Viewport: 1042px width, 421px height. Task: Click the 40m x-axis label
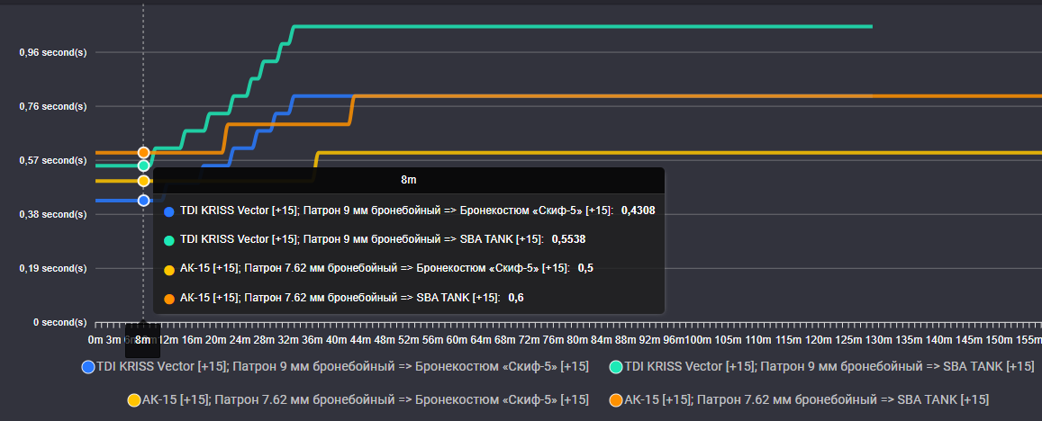[x=336, y=341]
